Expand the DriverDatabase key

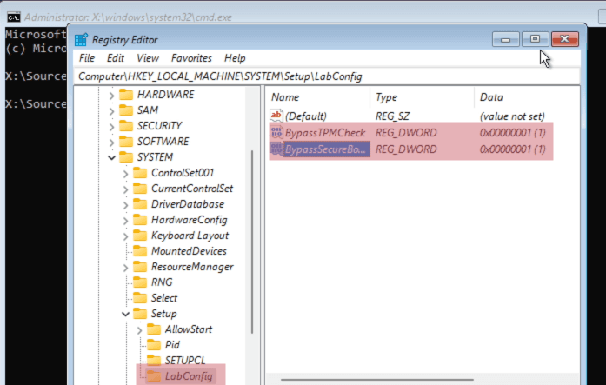[125, 204]
